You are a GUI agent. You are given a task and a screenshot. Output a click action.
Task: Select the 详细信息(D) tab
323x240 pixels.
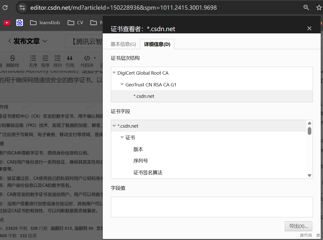[157, 44]
